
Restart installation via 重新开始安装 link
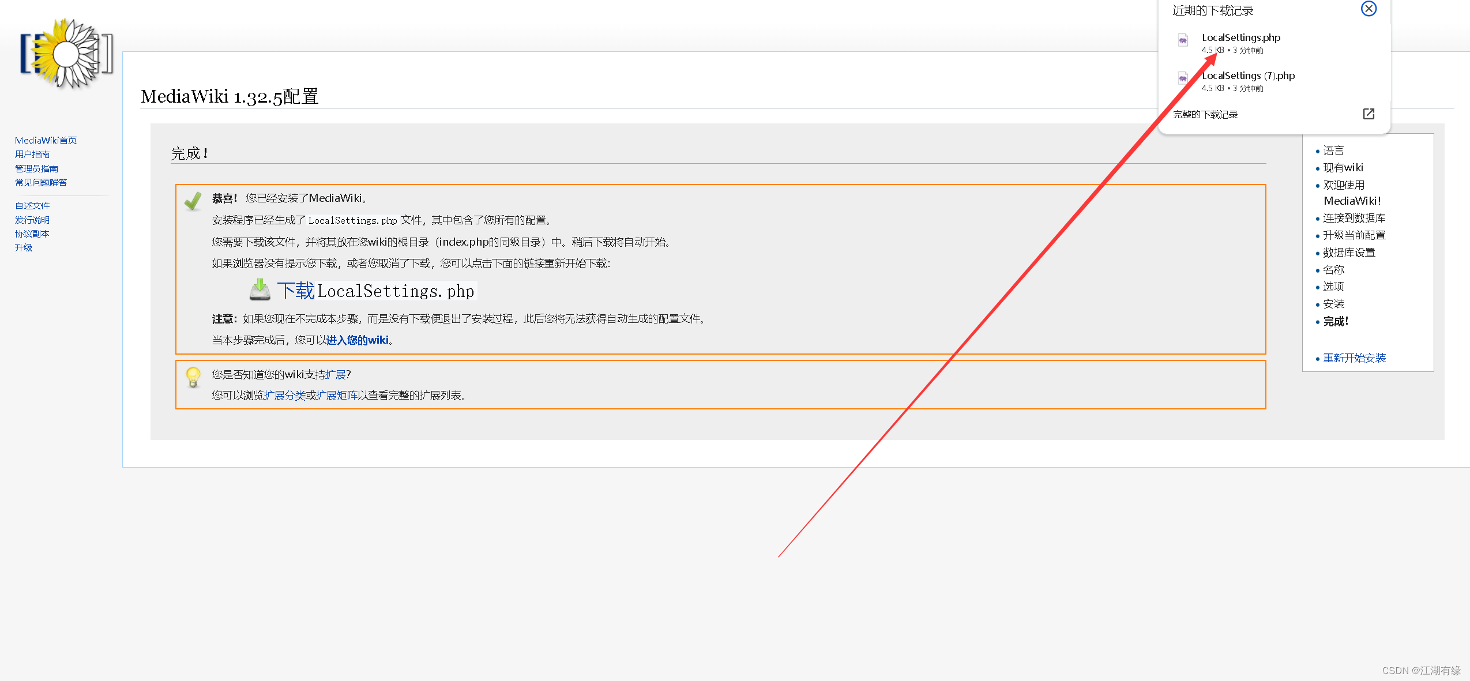pyautogui.click(x=1354, y=358)
